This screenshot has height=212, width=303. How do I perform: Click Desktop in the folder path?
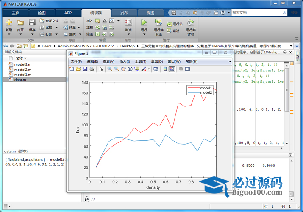tap(128, 46)
